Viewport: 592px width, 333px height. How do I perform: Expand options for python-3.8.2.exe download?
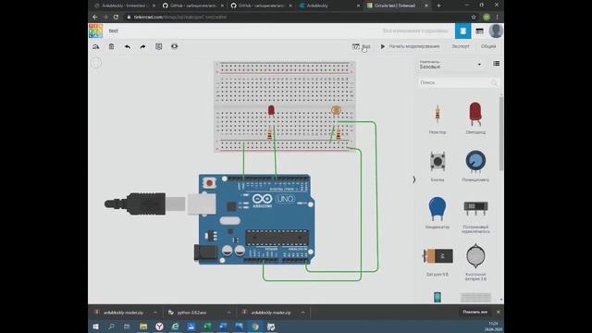(228, 313)
